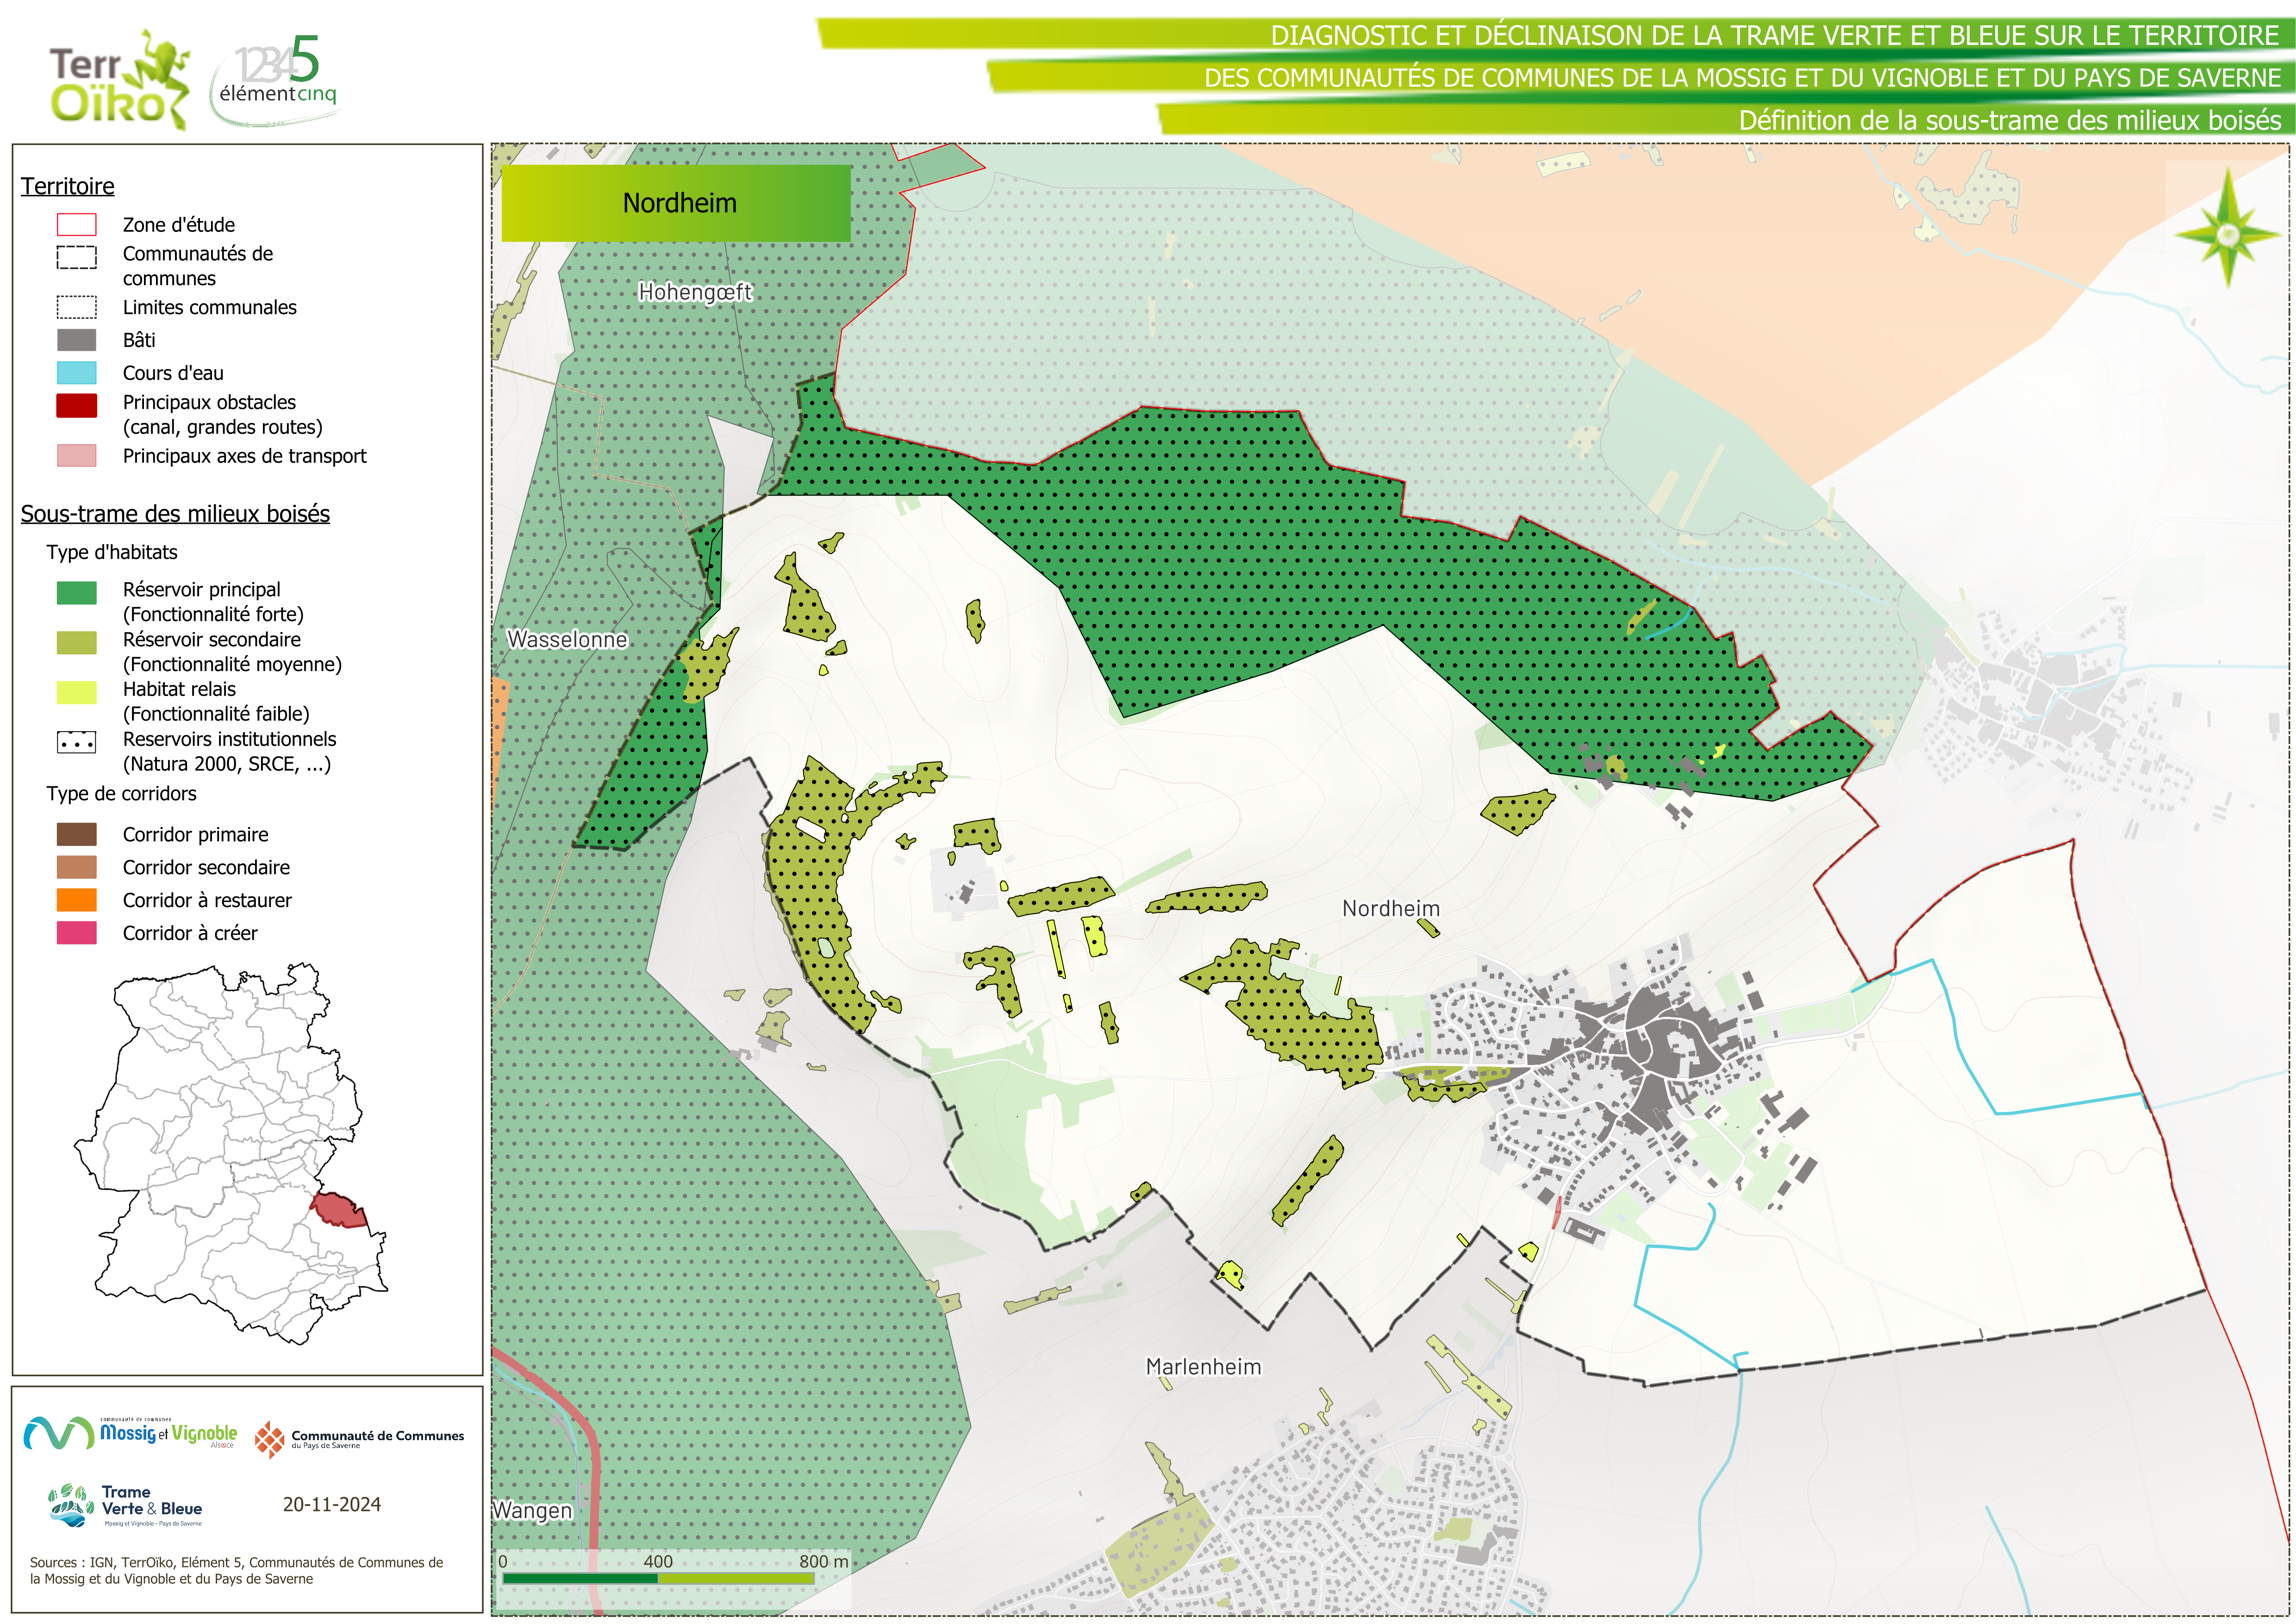Click the Zone d'étude red outline symbol
This screenshot has width=2296, height=1624.
tap(77, 225)
